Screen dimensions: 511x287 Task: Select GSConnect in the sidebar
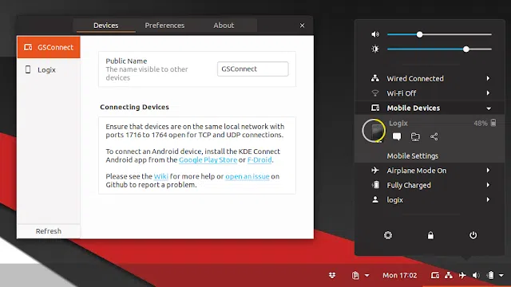click(49, 47)
